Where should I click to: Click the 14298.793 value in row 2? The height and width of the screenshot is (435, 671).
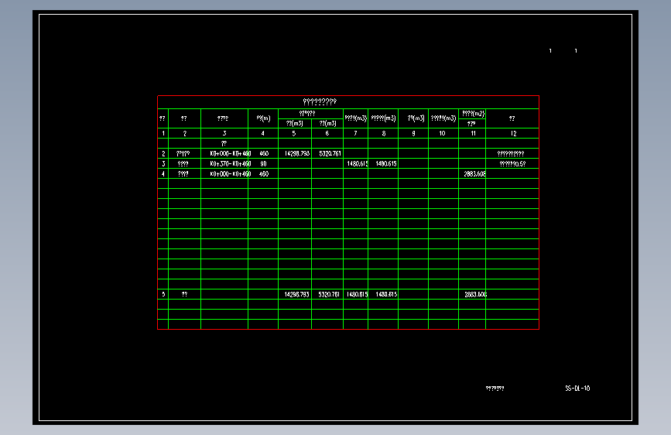[x=297, y=153]
